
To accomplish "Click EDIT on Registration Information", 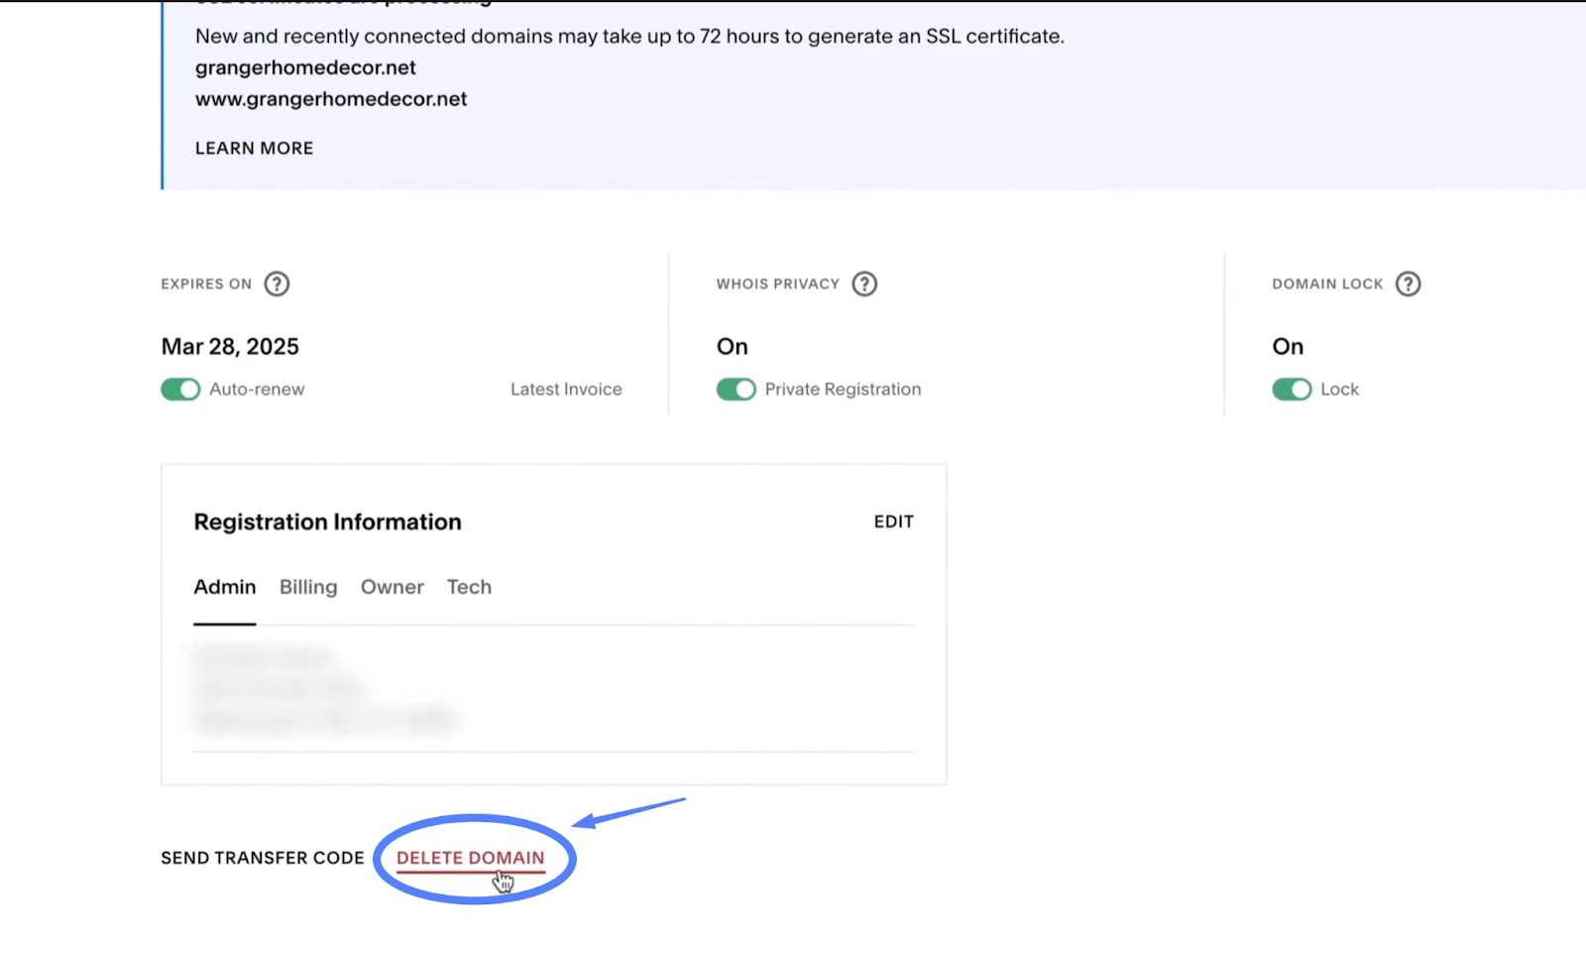I will 893,521.
